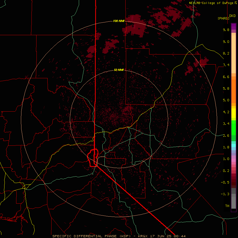Click the 4.2 value on the color scale

coord(226,112)
